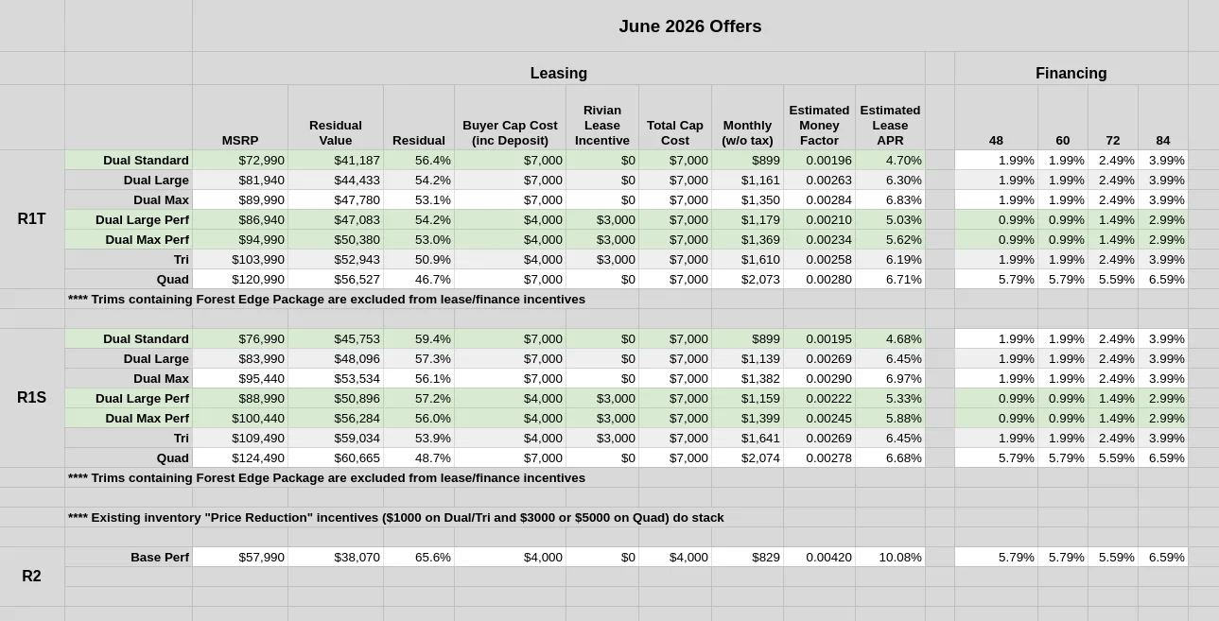1219x621 pixels.
Task: Select R1T Dual Standard MSRP $72,990 cell
Action: click(240, 160)
